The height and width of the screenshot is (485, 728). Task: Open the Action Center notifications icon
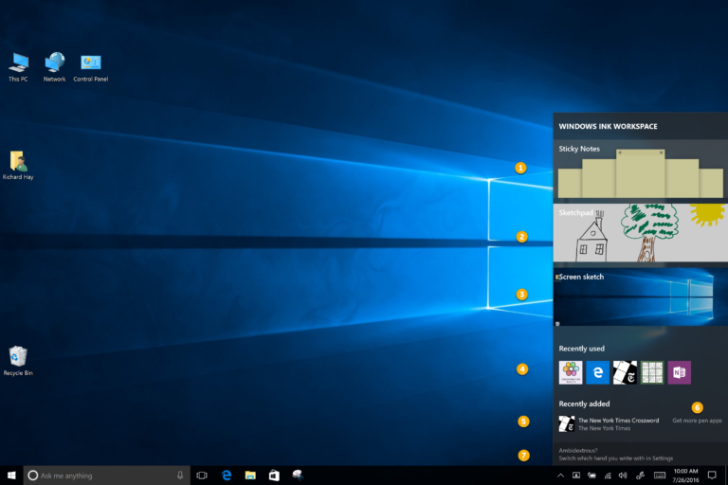click(712, 475)
